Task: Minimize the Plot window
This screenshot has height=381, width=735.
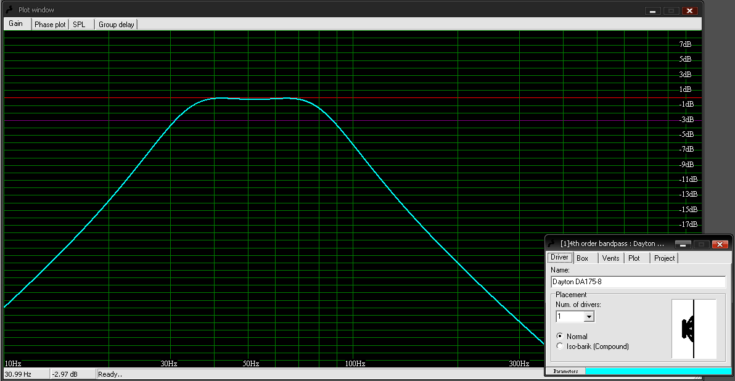Action: [x=652, y=10]
